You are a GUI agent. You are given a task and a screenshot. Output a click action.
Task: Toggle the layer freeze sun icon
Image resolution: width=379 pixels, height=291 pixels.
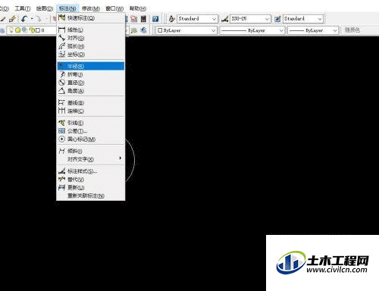(17, 30)
